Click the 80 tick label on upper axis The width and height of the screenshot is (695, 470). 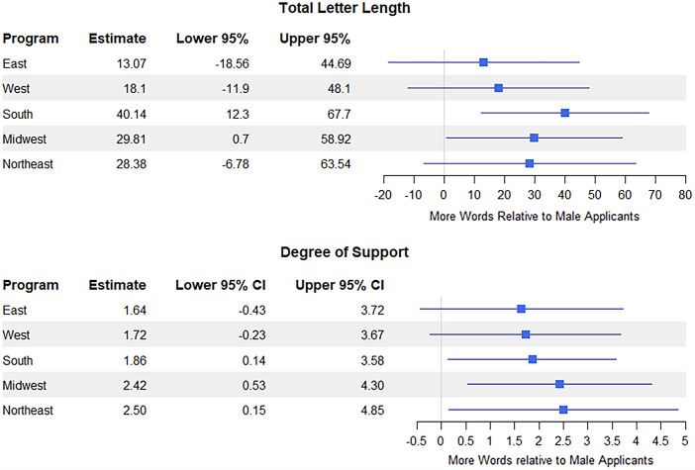pyautogui.click(x=684, y=195)
